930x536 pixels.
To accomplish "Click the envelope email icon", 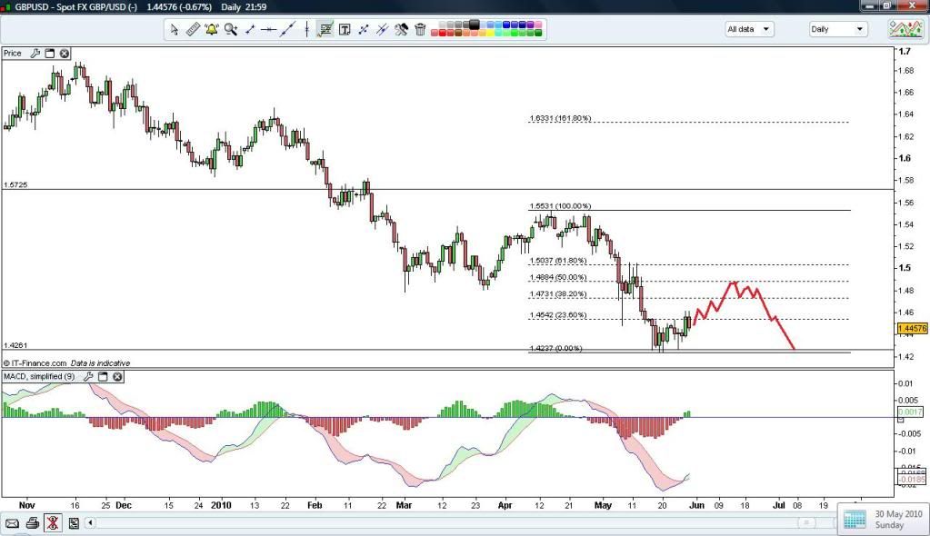I will [x=12, y=523].
